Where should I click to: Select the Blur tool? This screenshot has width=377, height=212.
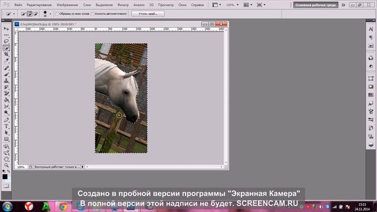click(x=6, y=106)
